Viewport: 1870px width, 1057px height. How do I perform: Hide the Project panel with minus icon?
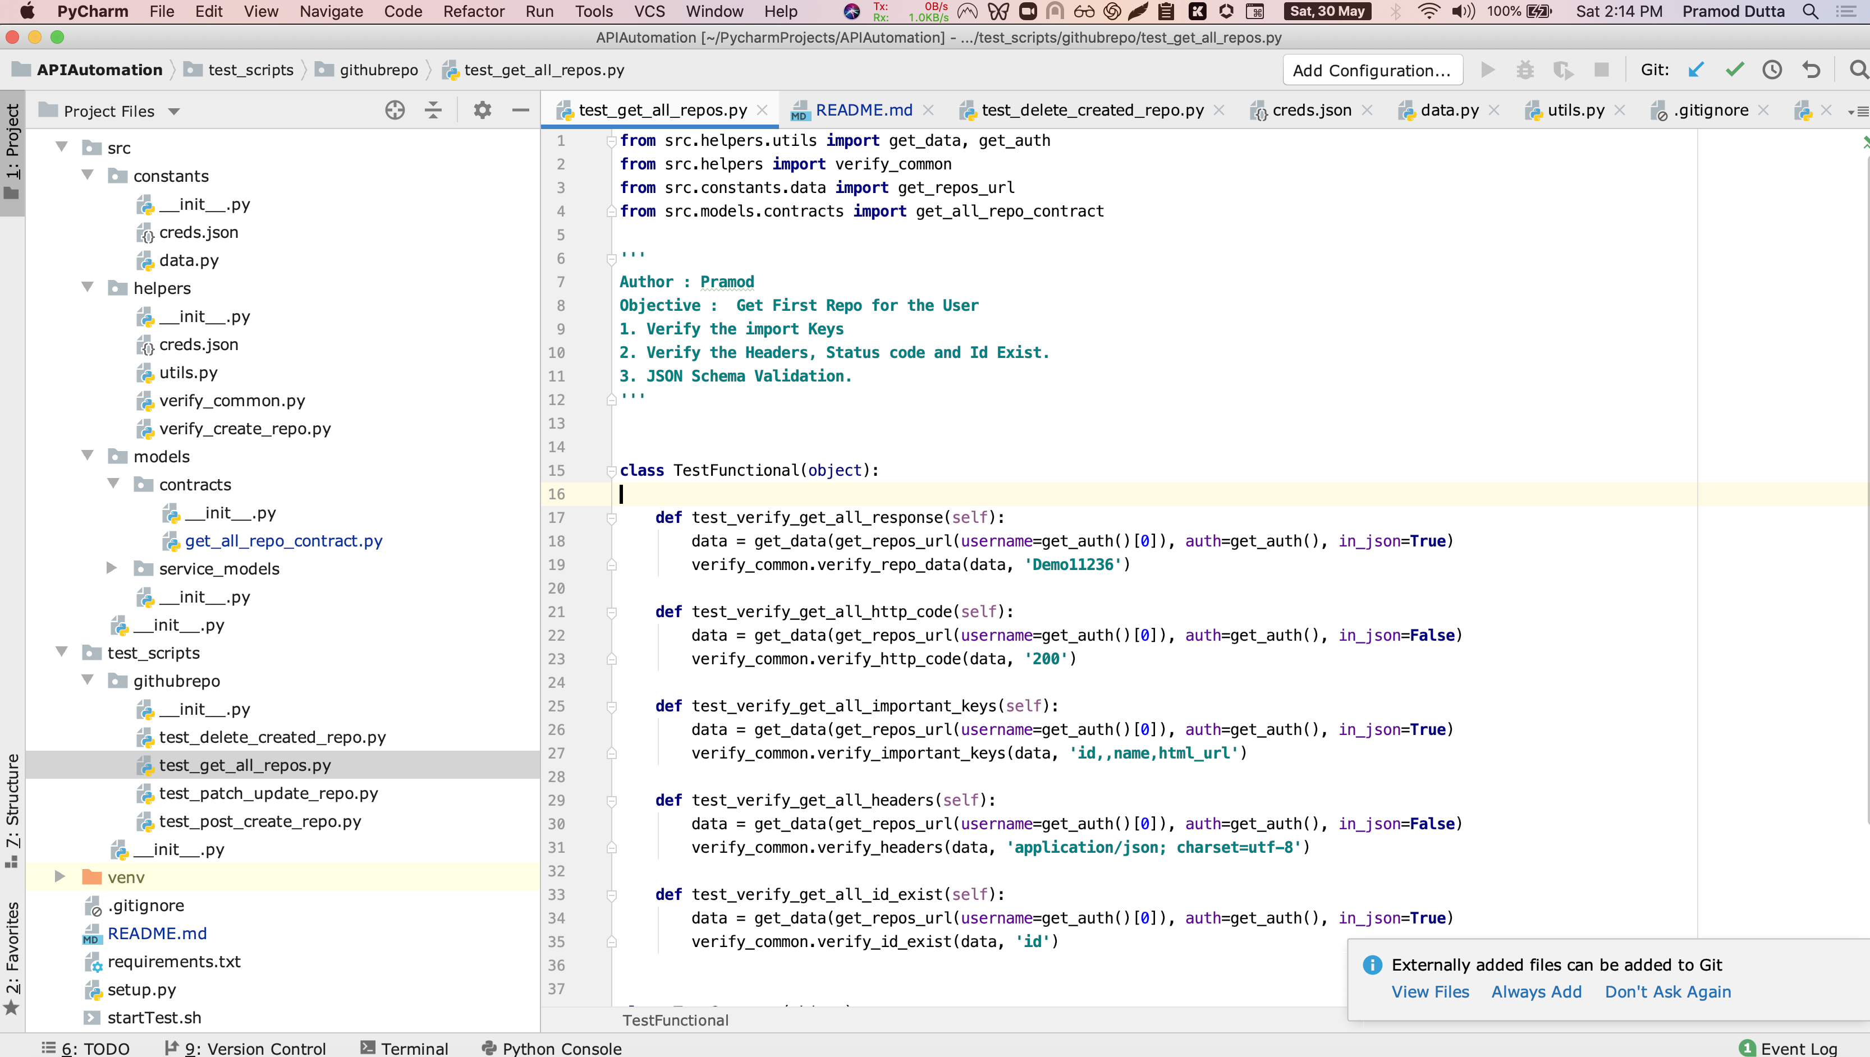[520, 111]
